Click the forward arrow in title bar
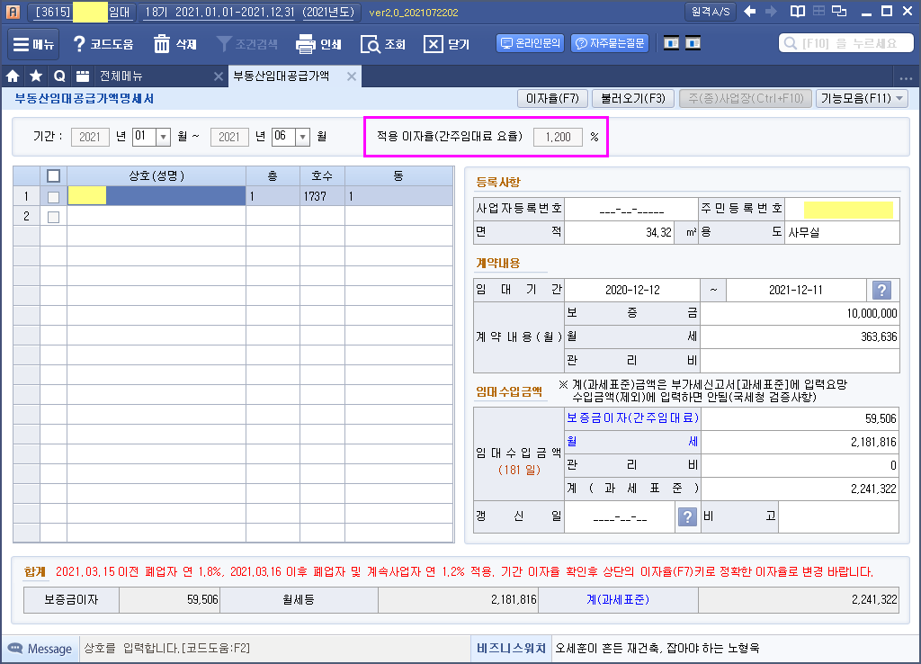The width and height of the screenshot is (921, 664). (x=771, y=11)
